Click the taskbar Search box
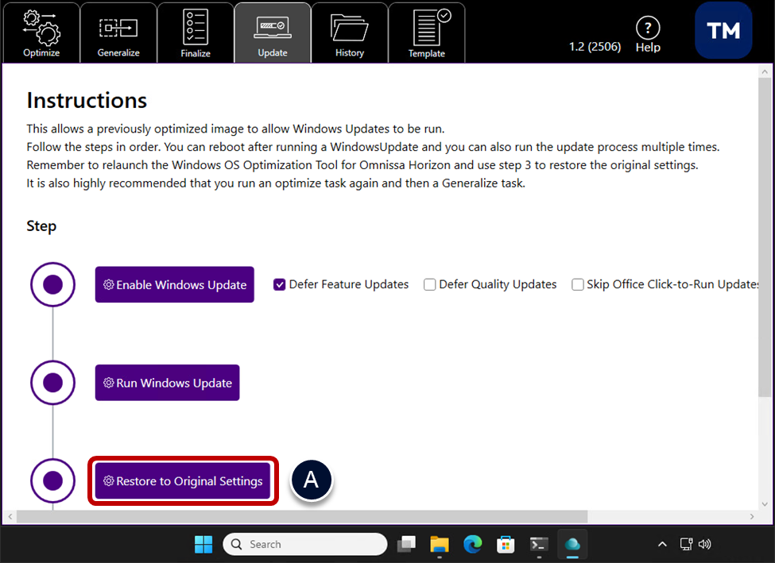The image size is (775, 563). (305, 544)
